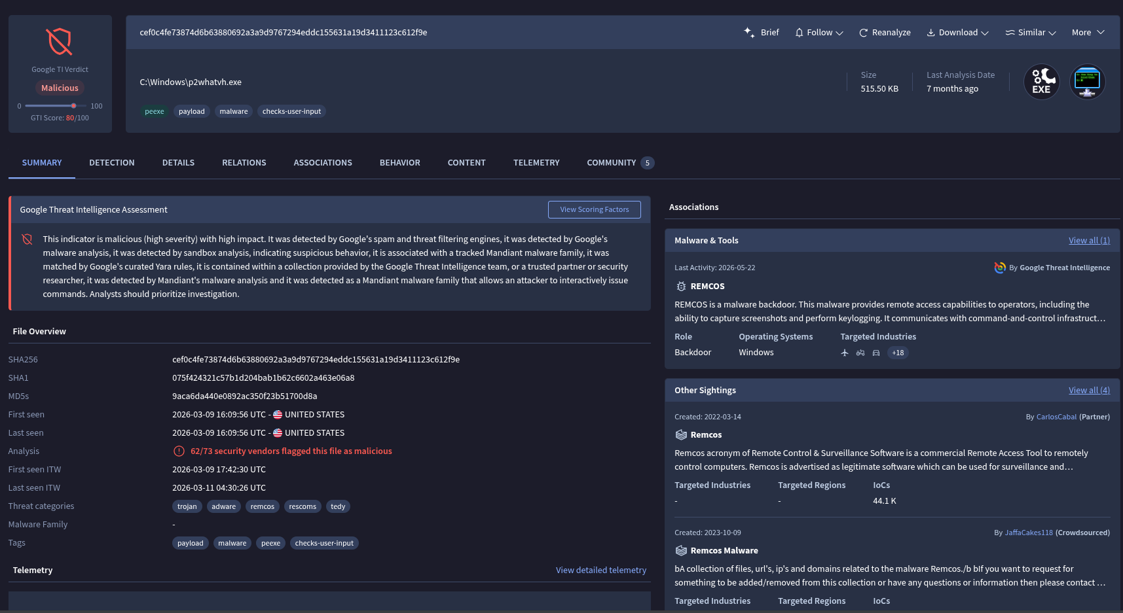Open the Community tab
Screen dimensions: 1123x613
pos(620,163)
